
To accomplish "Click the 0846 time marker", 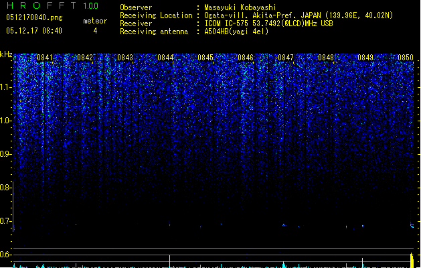I will pos(246,58).
